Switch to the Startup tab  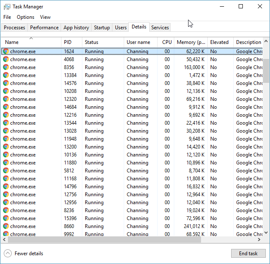coord(102,28)
